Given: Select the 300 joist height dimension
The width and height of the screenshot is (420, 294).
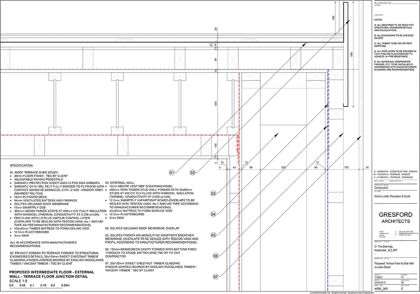Looking at the screenshot, I should (215, 103).
